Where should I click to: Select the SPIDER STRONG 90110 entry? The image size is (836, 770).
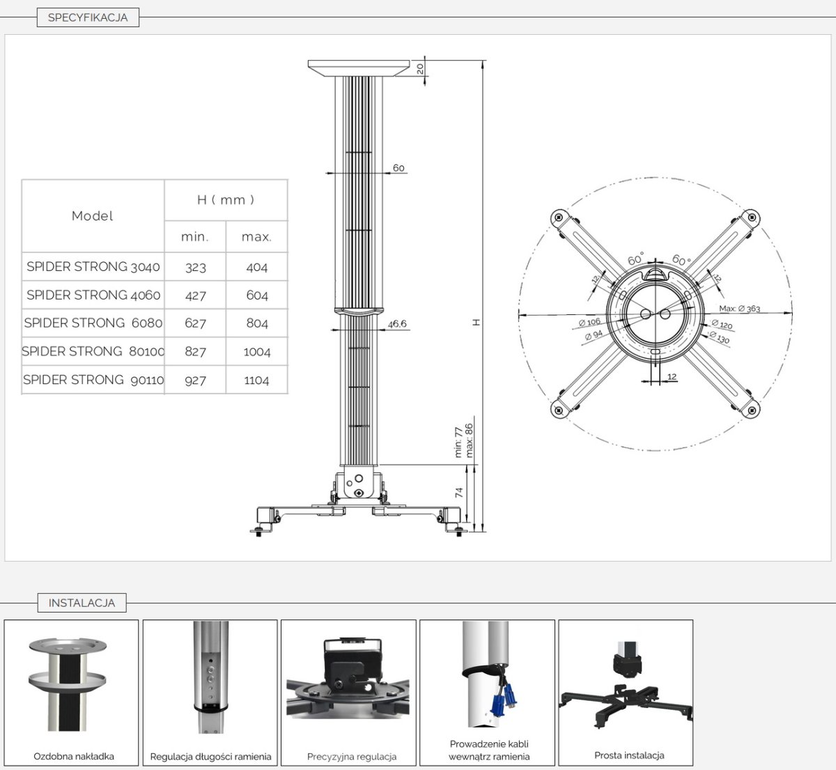pos(93,380)
